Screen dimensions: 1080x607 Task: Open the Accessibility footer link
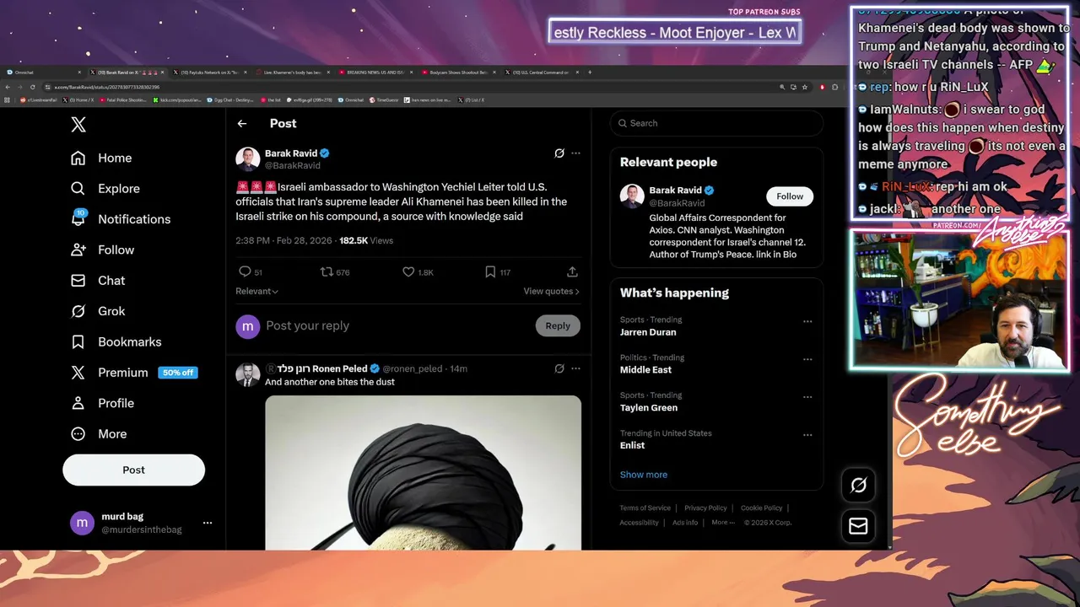[x=640, y=523]
